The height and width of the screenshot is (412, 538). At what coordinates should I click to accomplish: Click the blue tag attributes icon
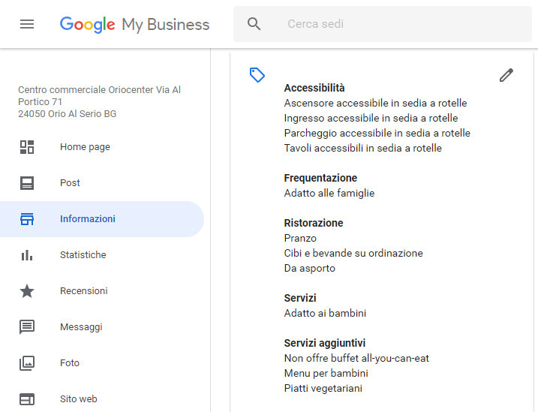(257, 75)
